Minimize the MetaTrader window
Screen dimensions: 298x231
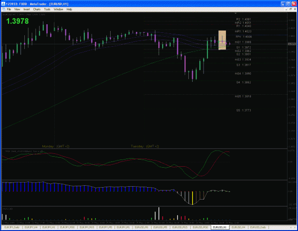click(x=283, y=4)
